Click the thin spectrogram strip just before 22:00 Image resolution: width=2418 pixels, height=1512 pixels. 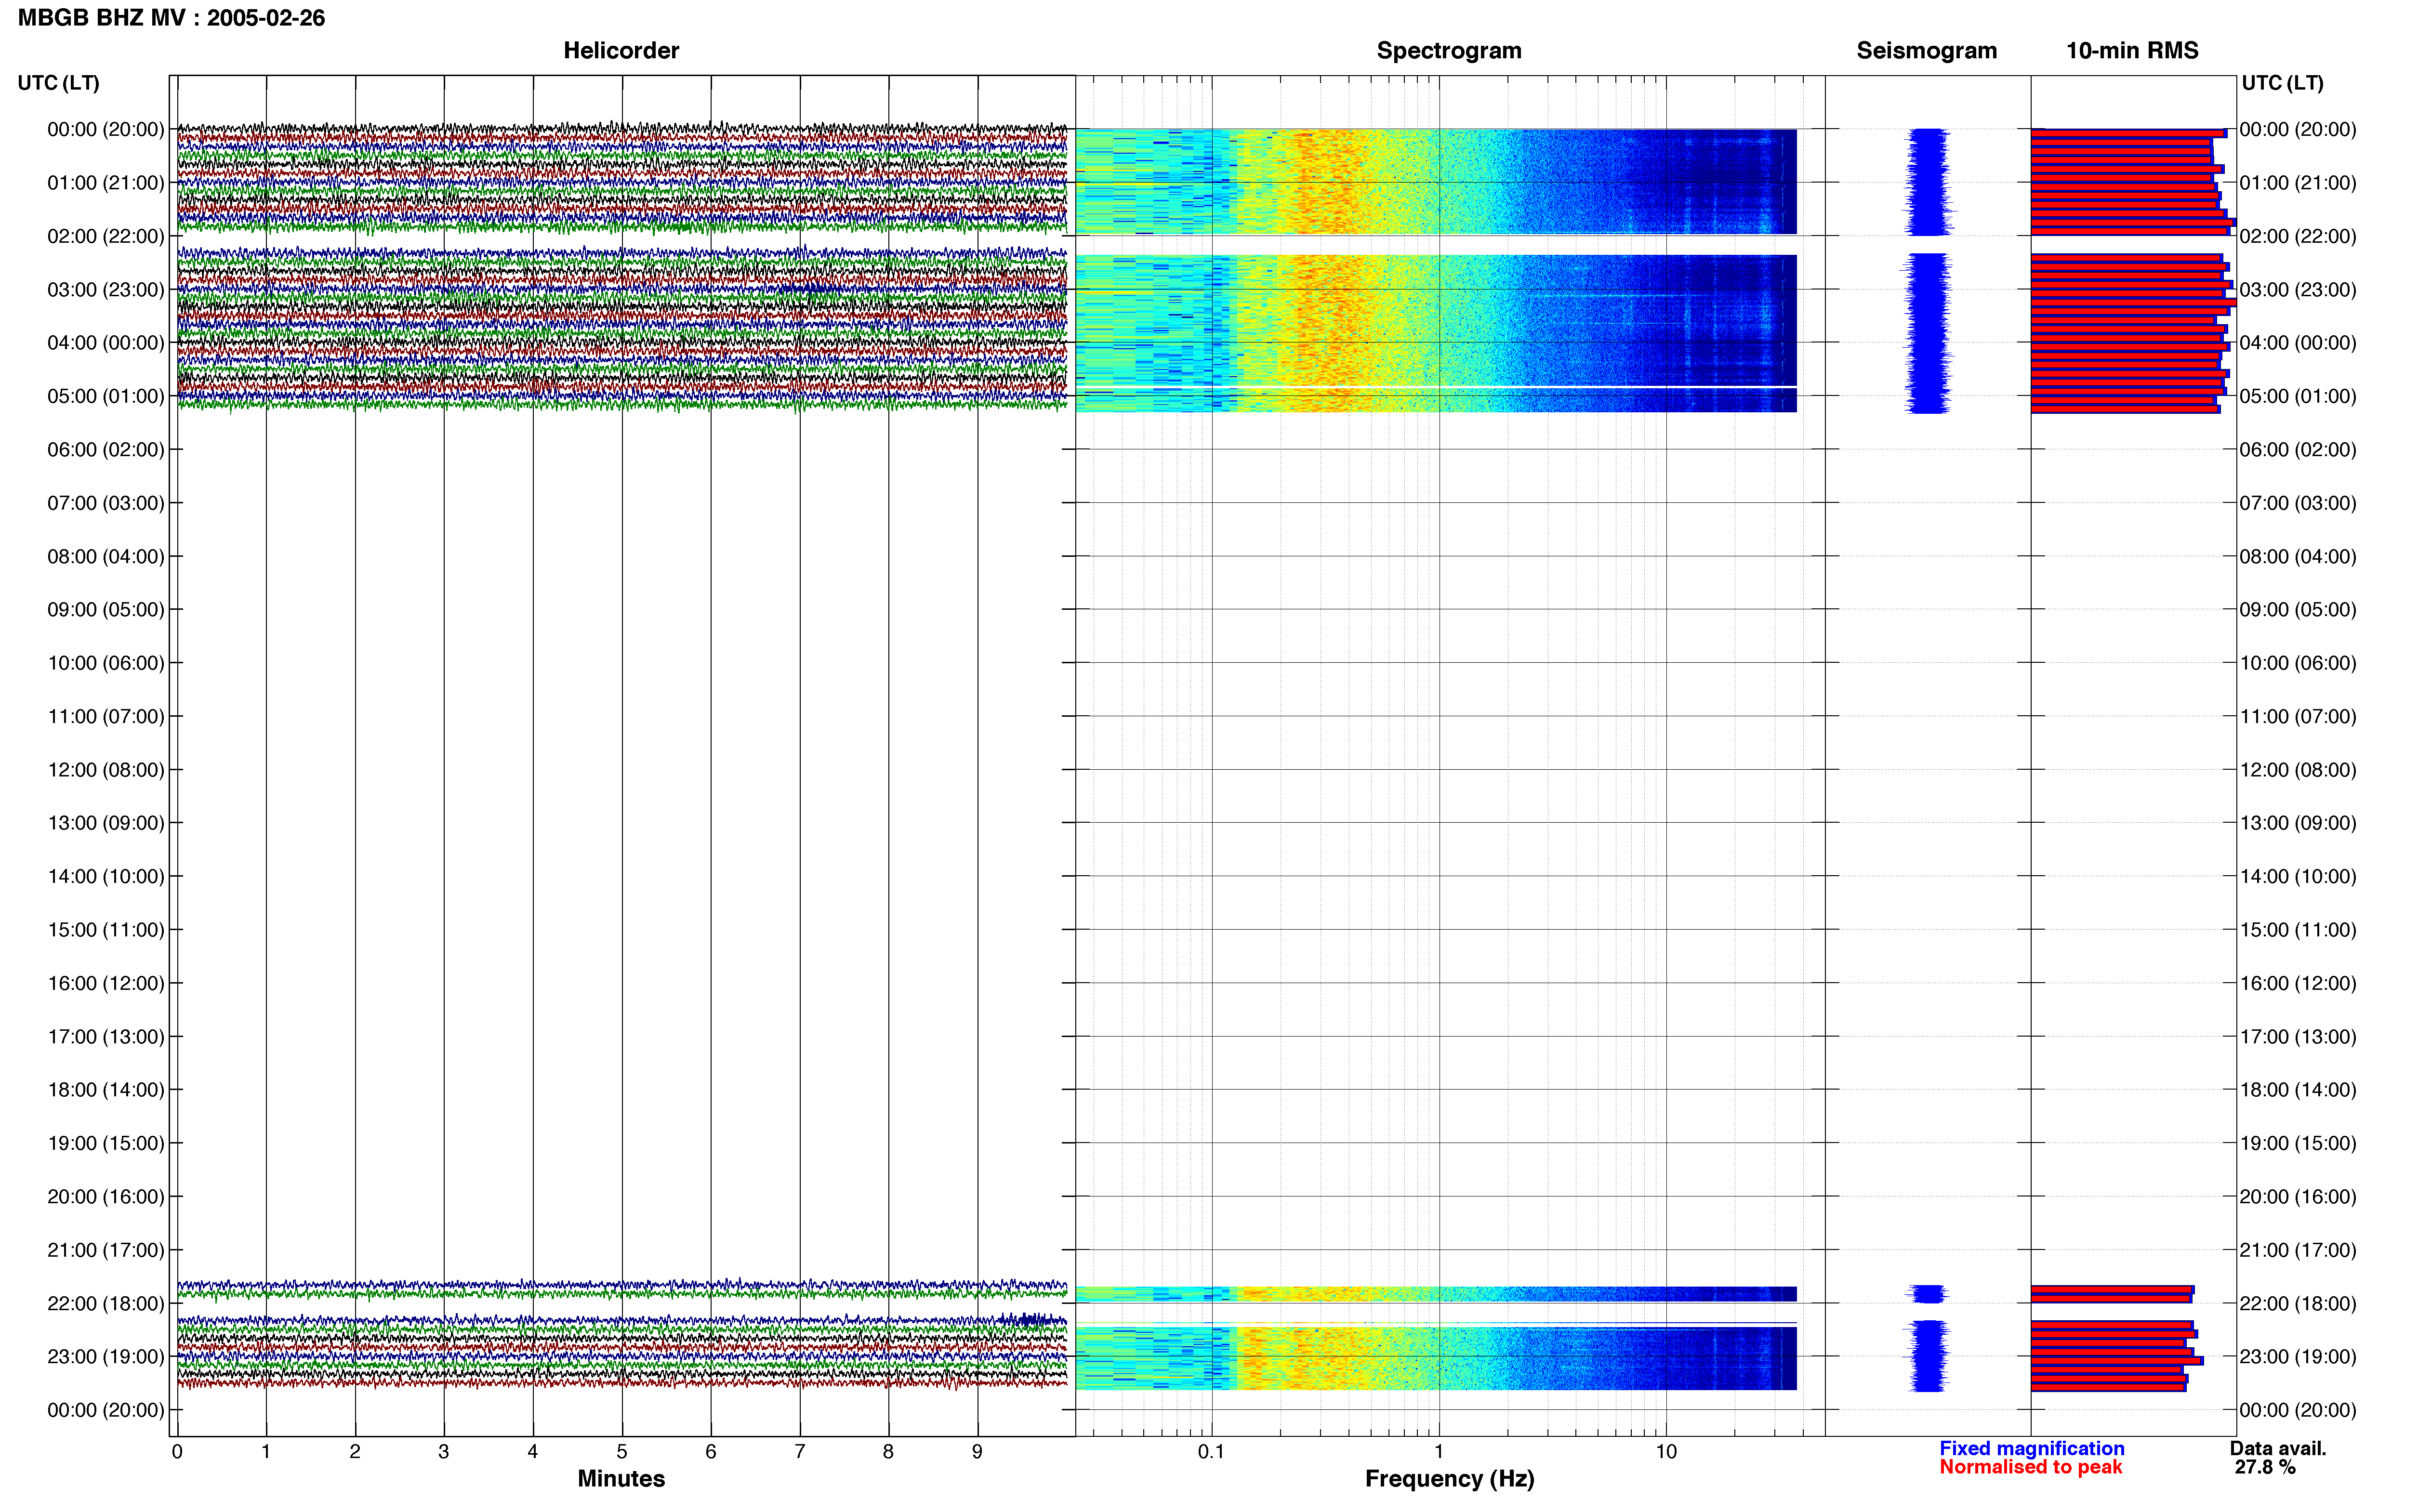point(1436,1294)
